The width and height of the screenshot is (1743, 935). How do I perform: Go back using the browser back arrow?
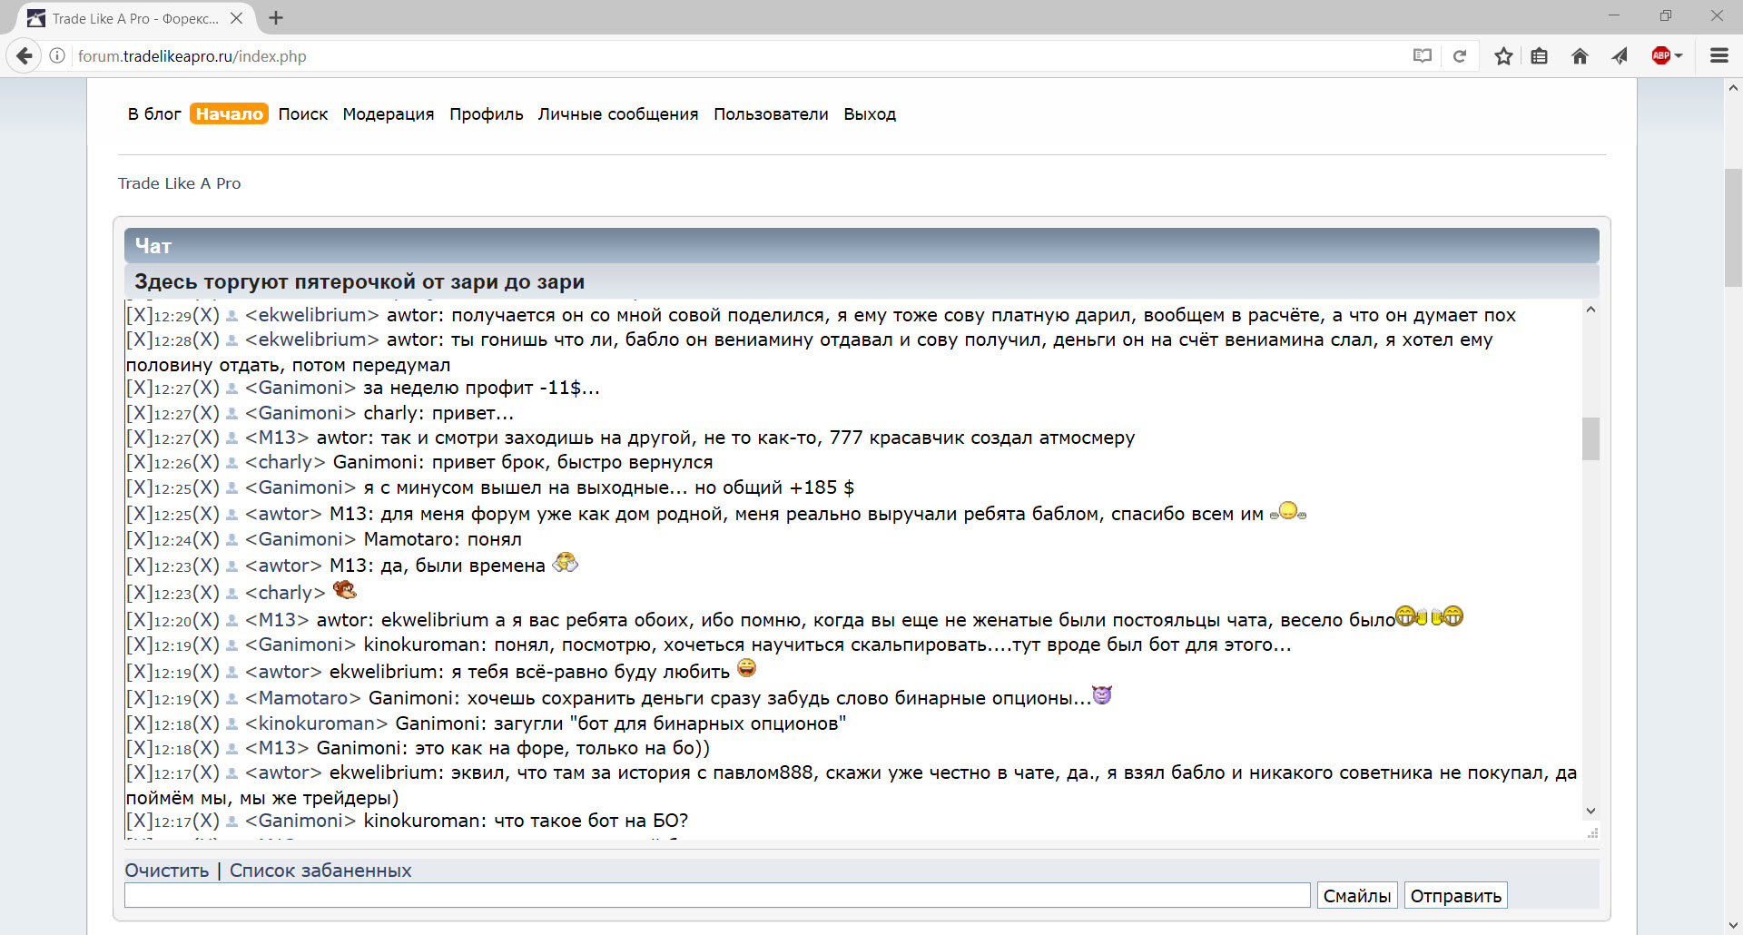pos(25,56)
